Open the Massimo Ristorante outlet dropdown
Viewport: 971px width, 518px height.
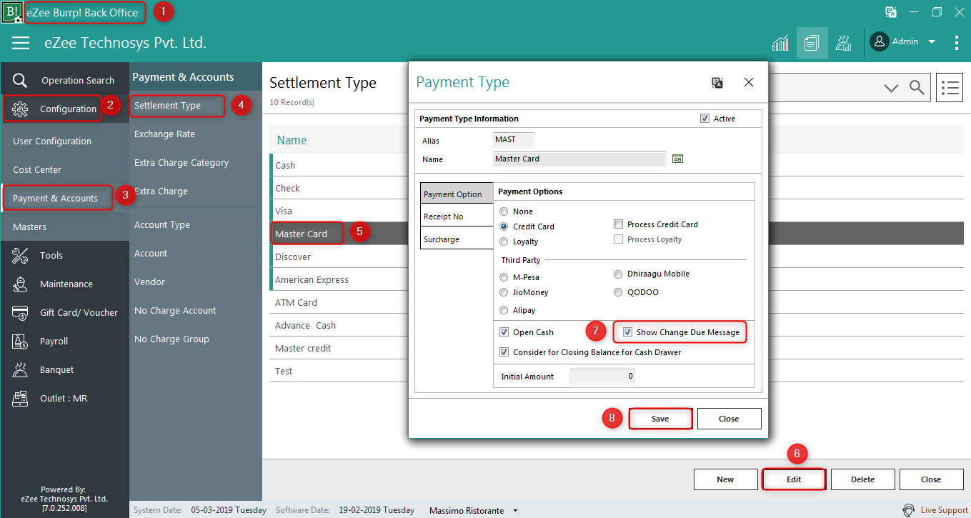pos(516,511)
